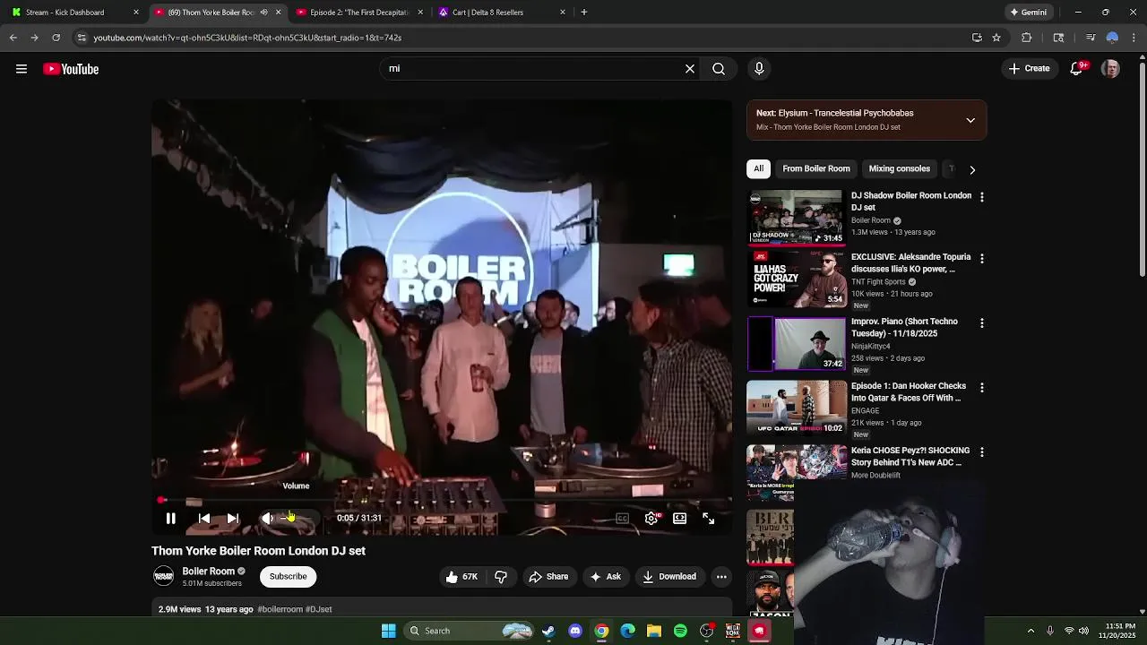Subscribe to the Boiler Room channel

[288, 576]
